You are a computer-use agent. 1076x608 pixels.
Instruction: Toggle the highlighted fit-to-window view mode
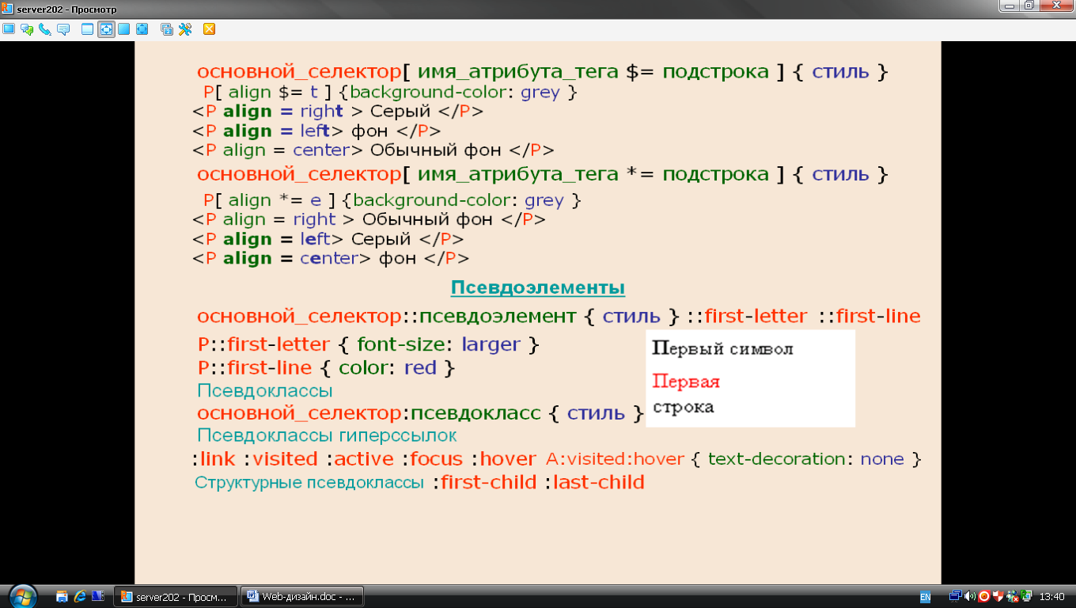pyautogui.click(x=106, y=29)
